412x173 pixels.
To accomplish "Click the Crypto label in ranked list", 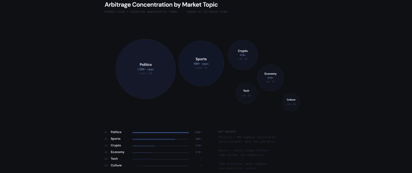I will pos(116,146).
